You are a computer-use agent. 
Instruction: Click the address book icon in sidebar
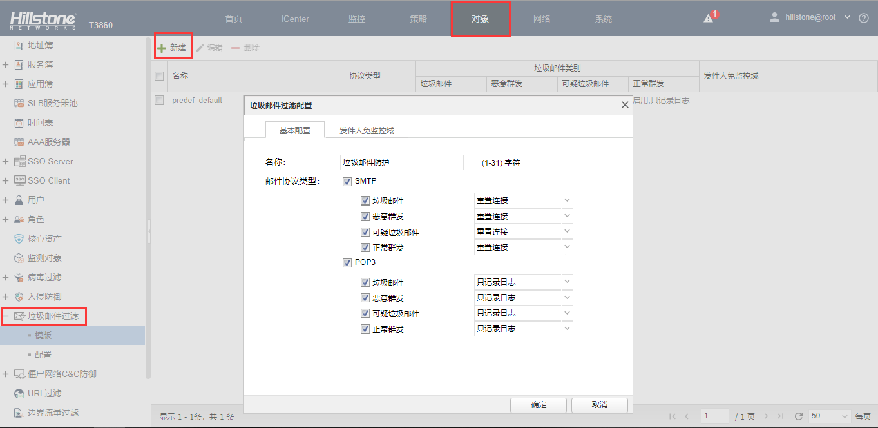tap(19, 45)
